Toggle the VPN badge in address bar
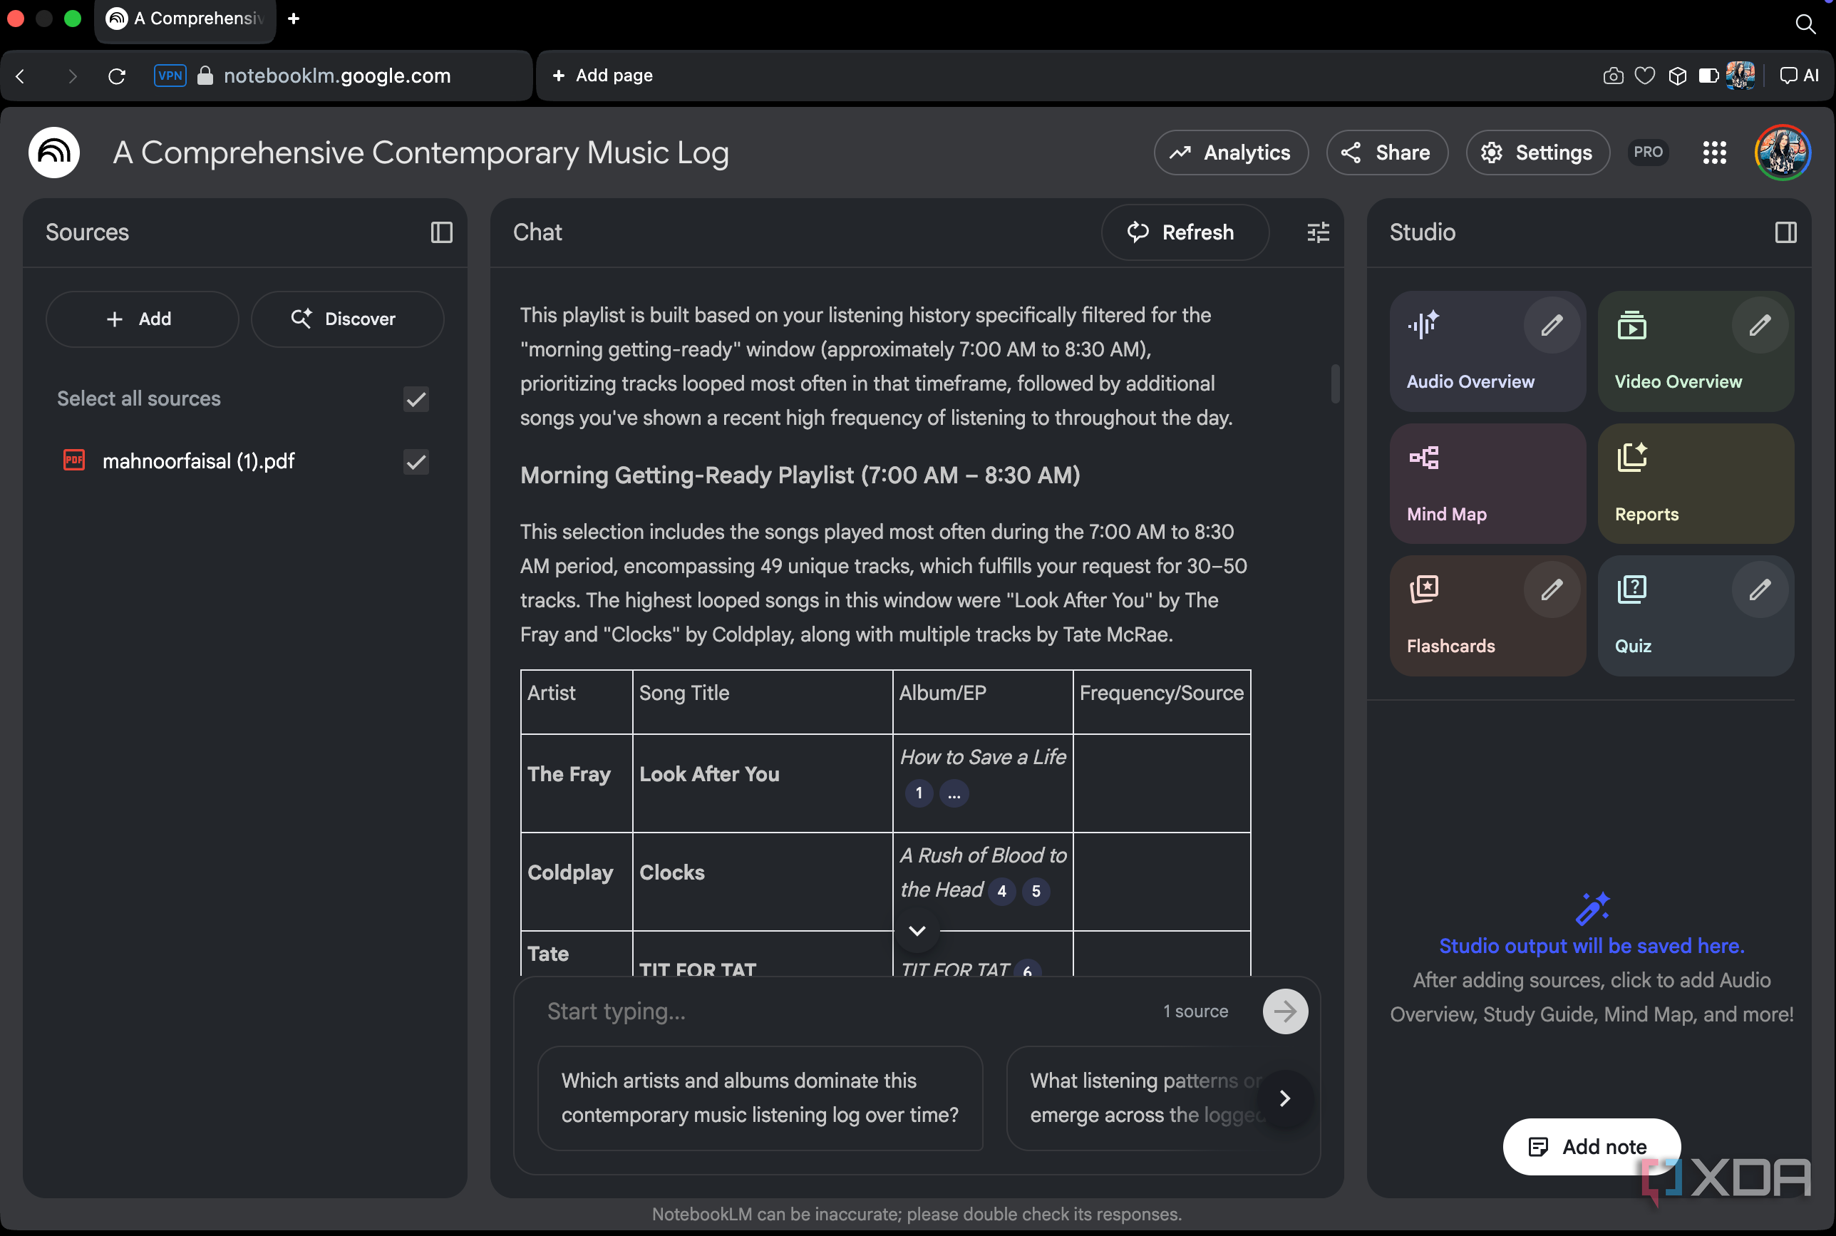The image size is (1836, 1236). (x=170, y=76)
